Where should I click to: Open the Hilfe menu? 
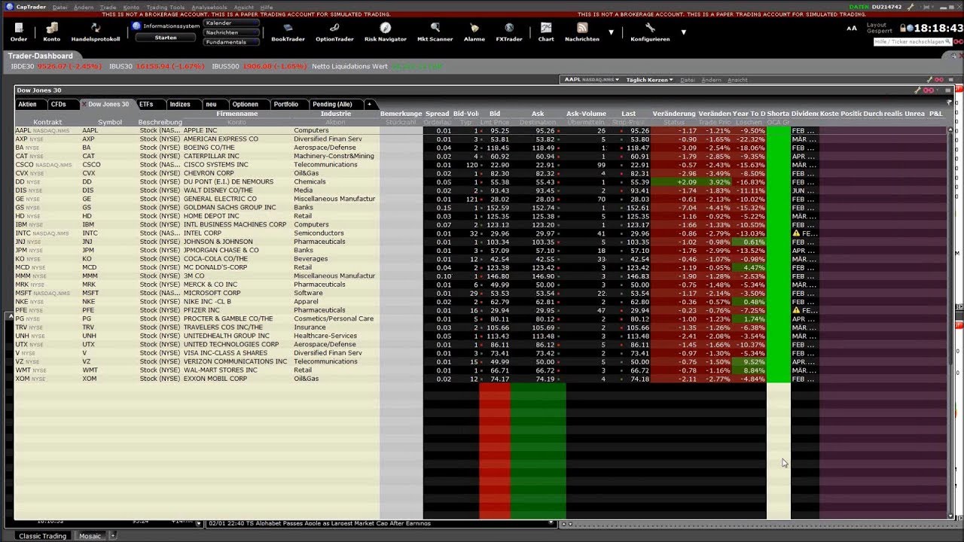click(266, 7)
